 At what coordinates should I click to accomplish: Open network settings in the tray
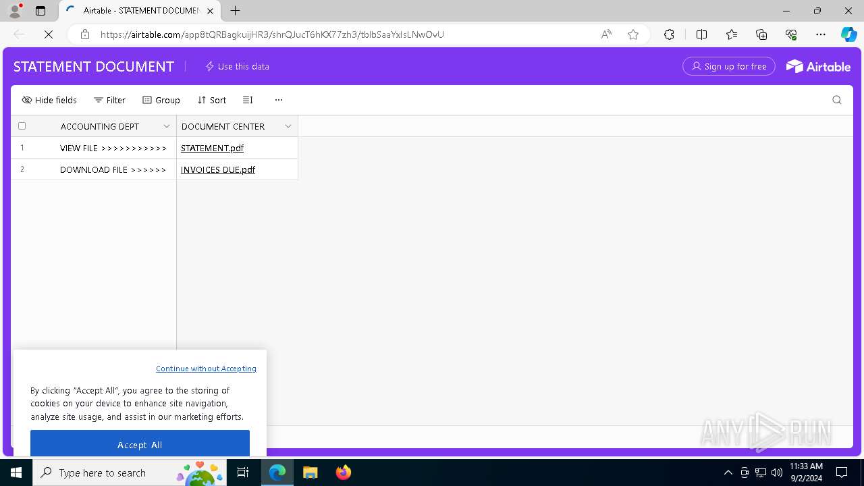tap(760, 473)
